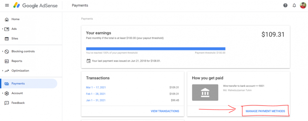Click the Paid monthly payout threshold text
Image resolution: width=308 pixels, height=121 pixels.
(125, 38)
